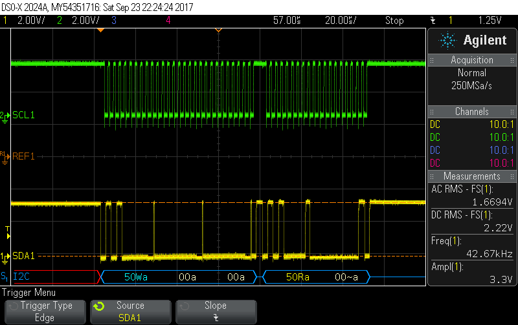Screen dimensions: 518x325
Task: Select channel 3 indicator
Action: point(114,21)
